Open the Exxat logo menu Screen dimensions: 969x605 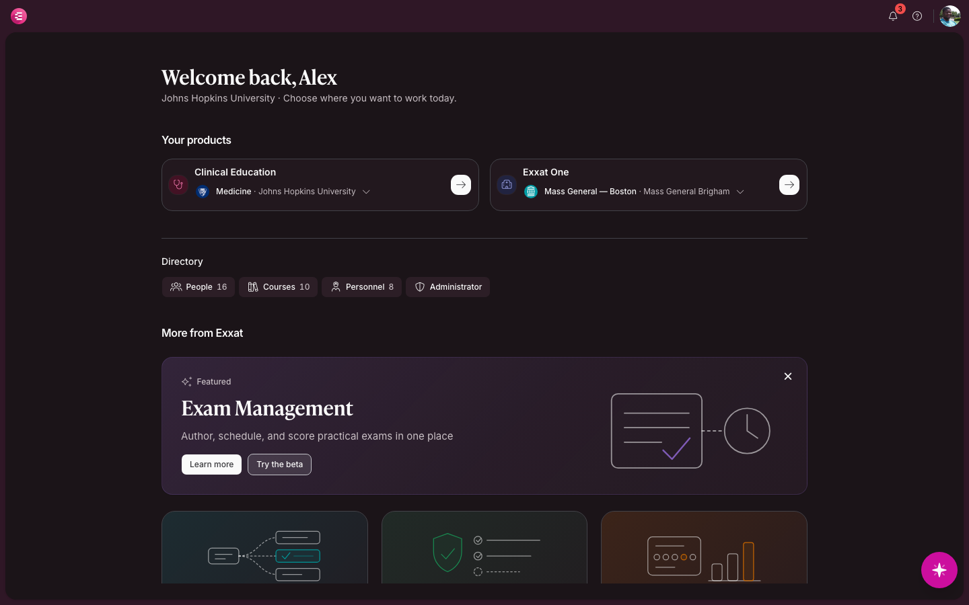[19, 16]
